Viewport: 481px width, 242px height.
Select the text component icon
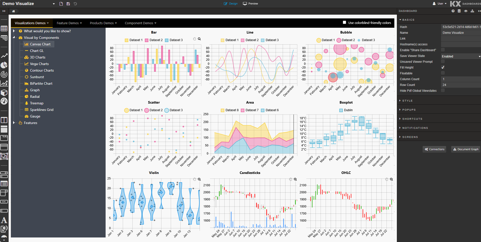tap(4, 220)
